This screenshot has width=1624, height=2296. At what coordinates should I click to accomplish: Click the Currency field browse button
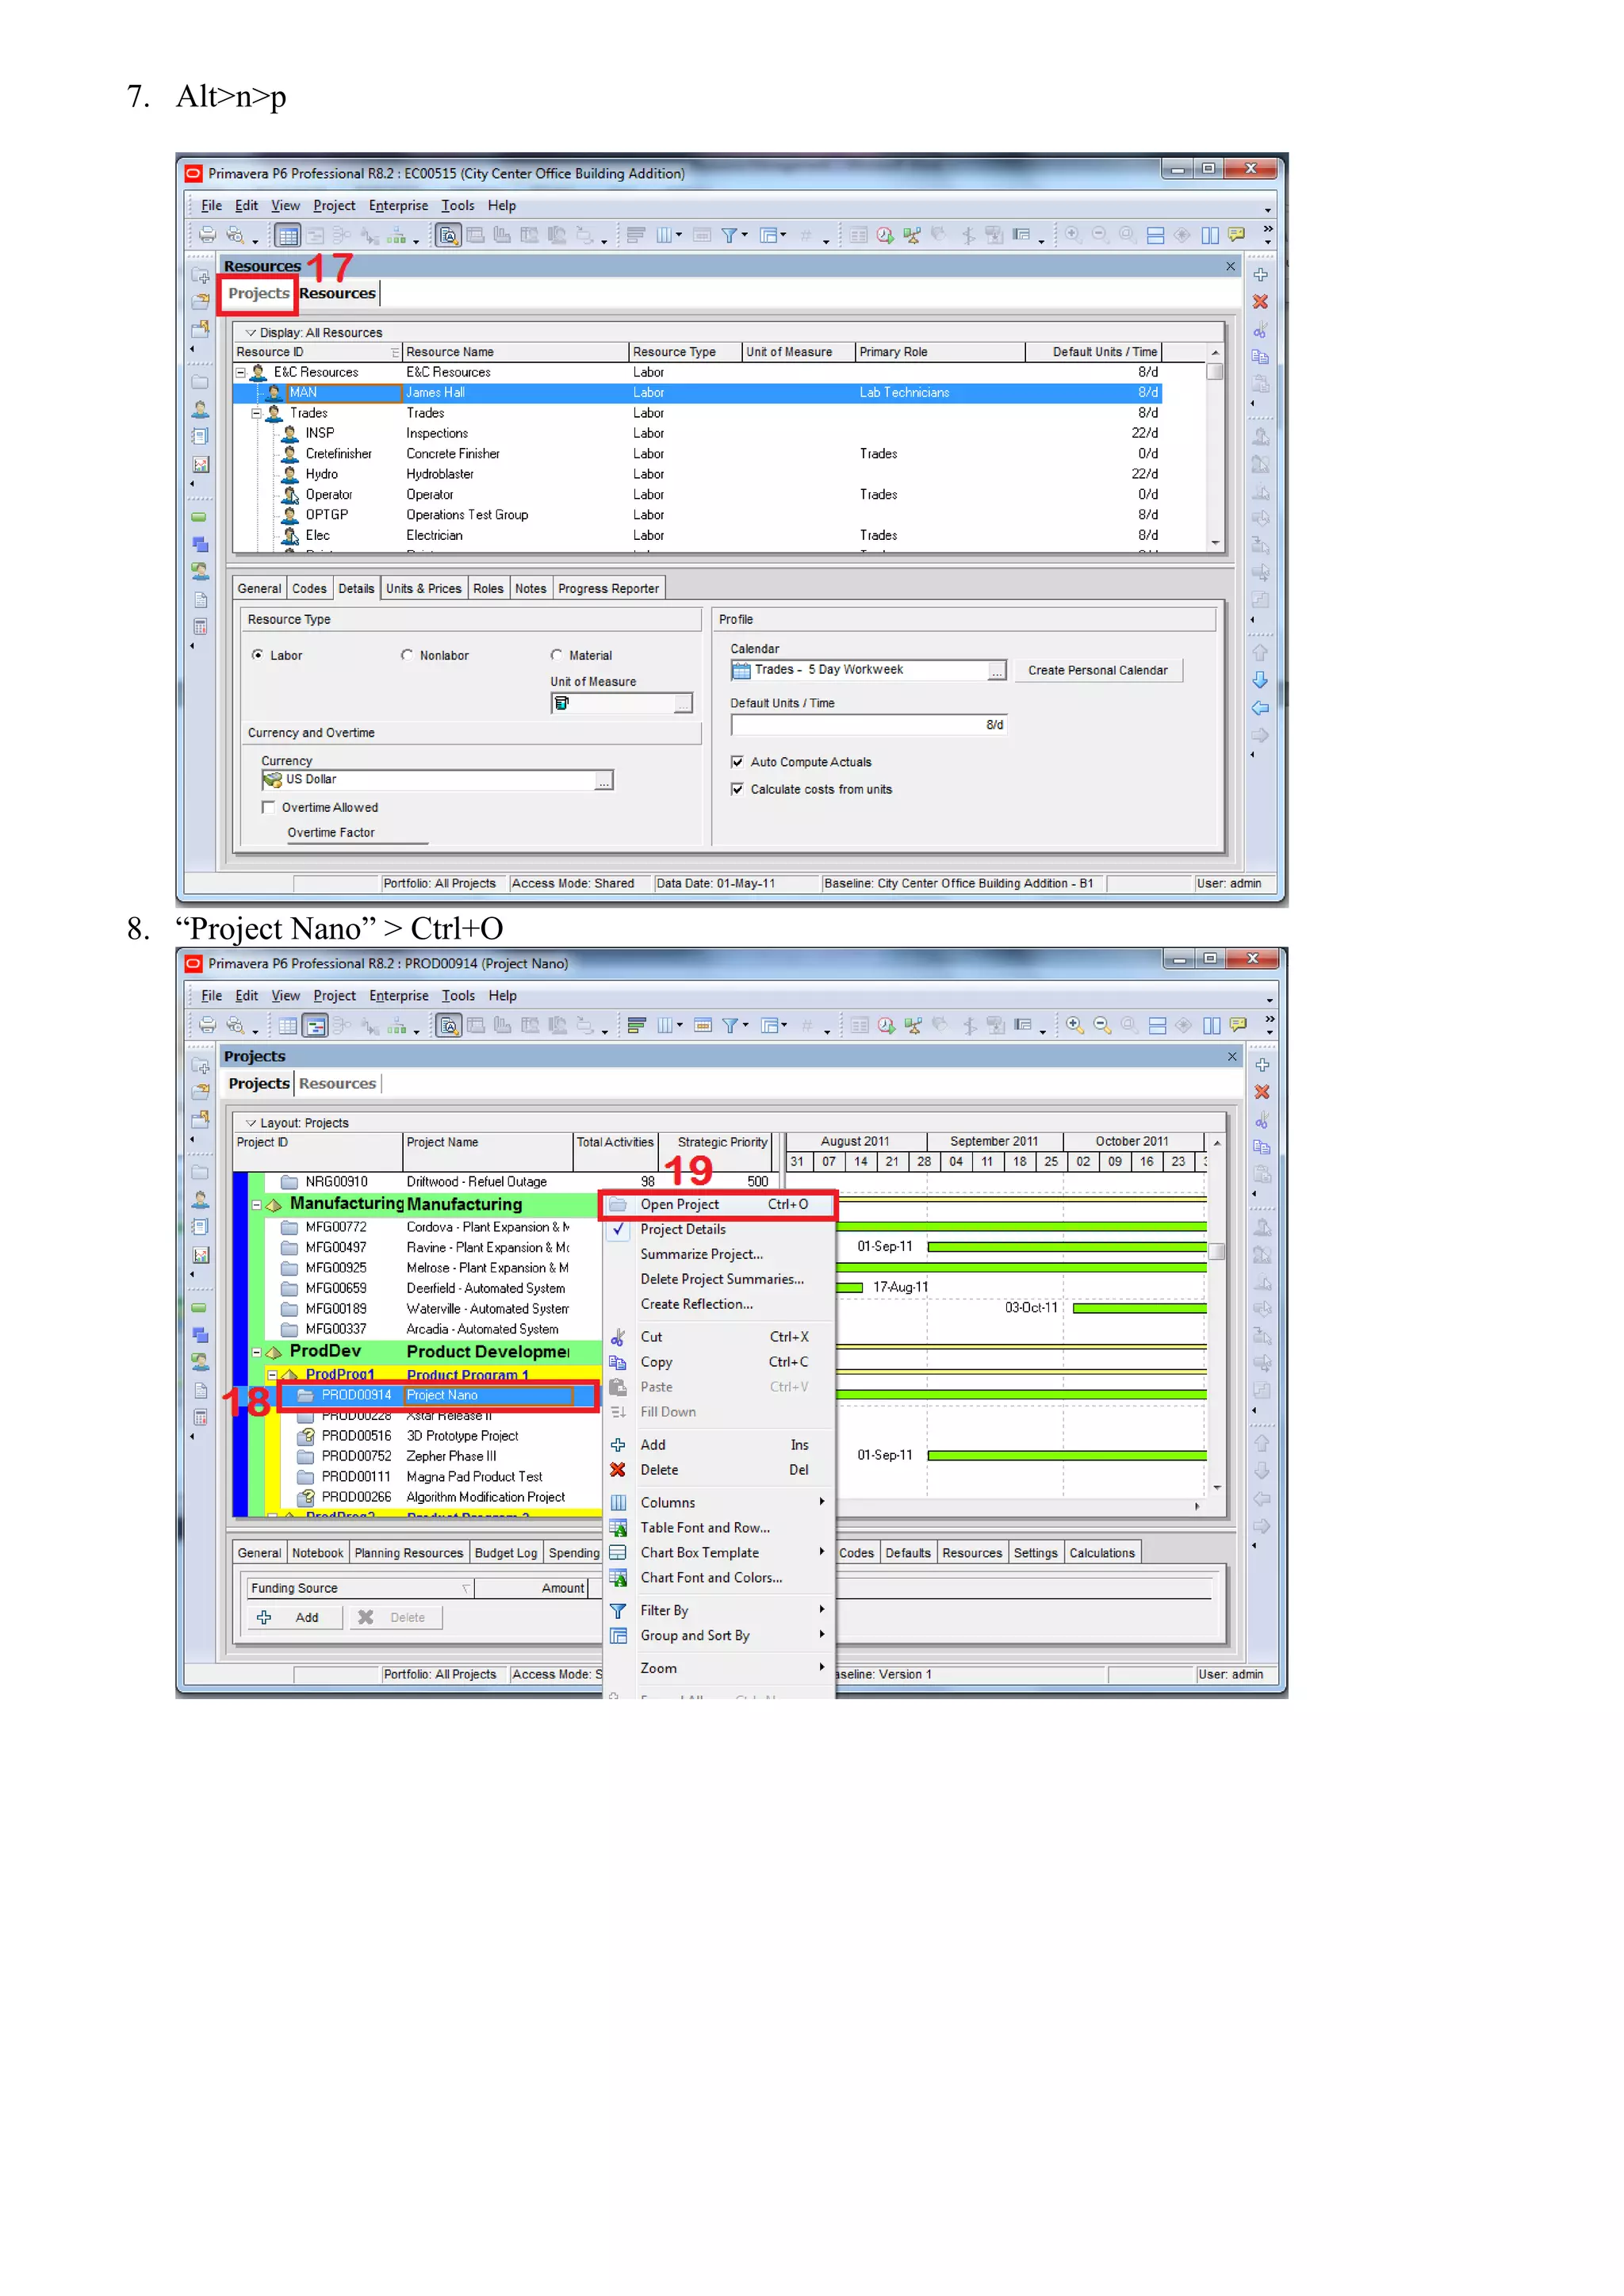[x=604, y=780]
